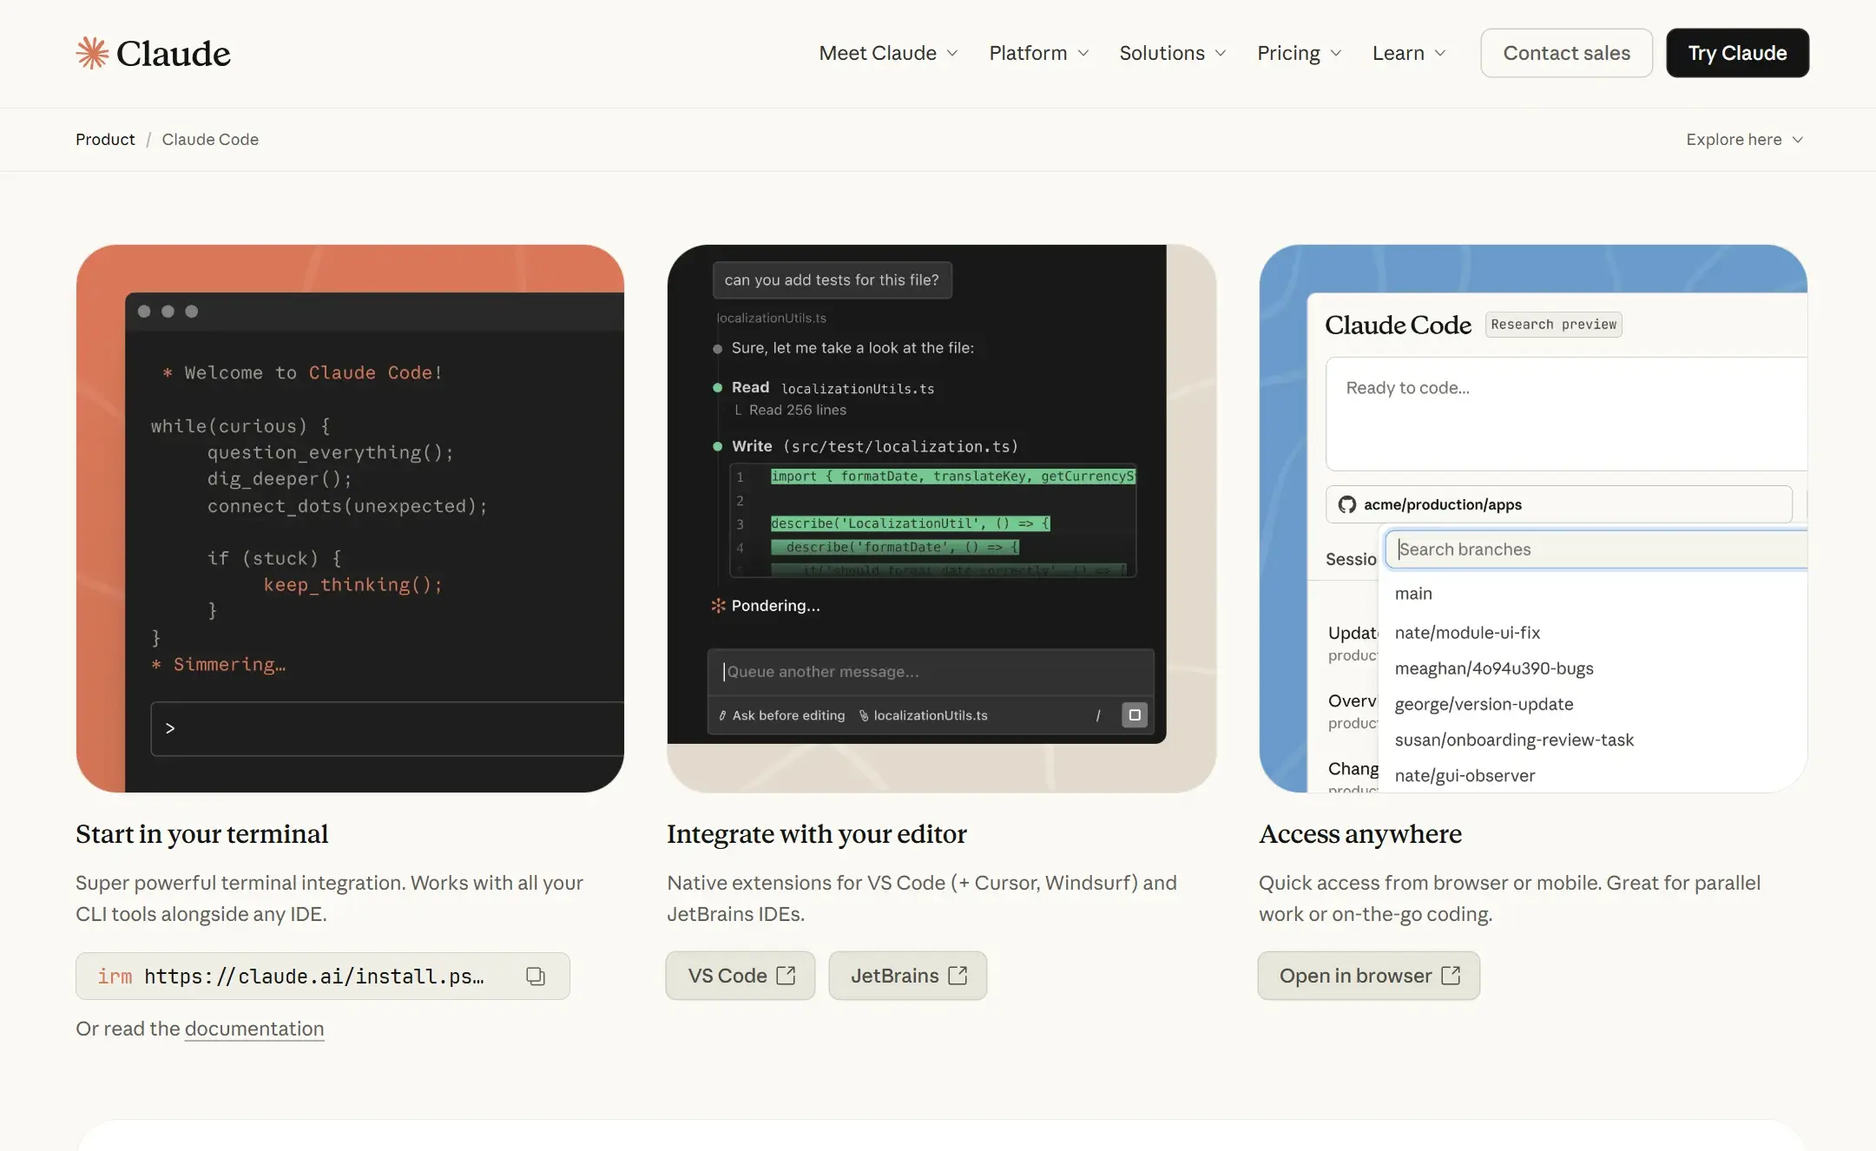Open the Platform menu chevron
1876x1151 pixels.
click(1083, 53)
